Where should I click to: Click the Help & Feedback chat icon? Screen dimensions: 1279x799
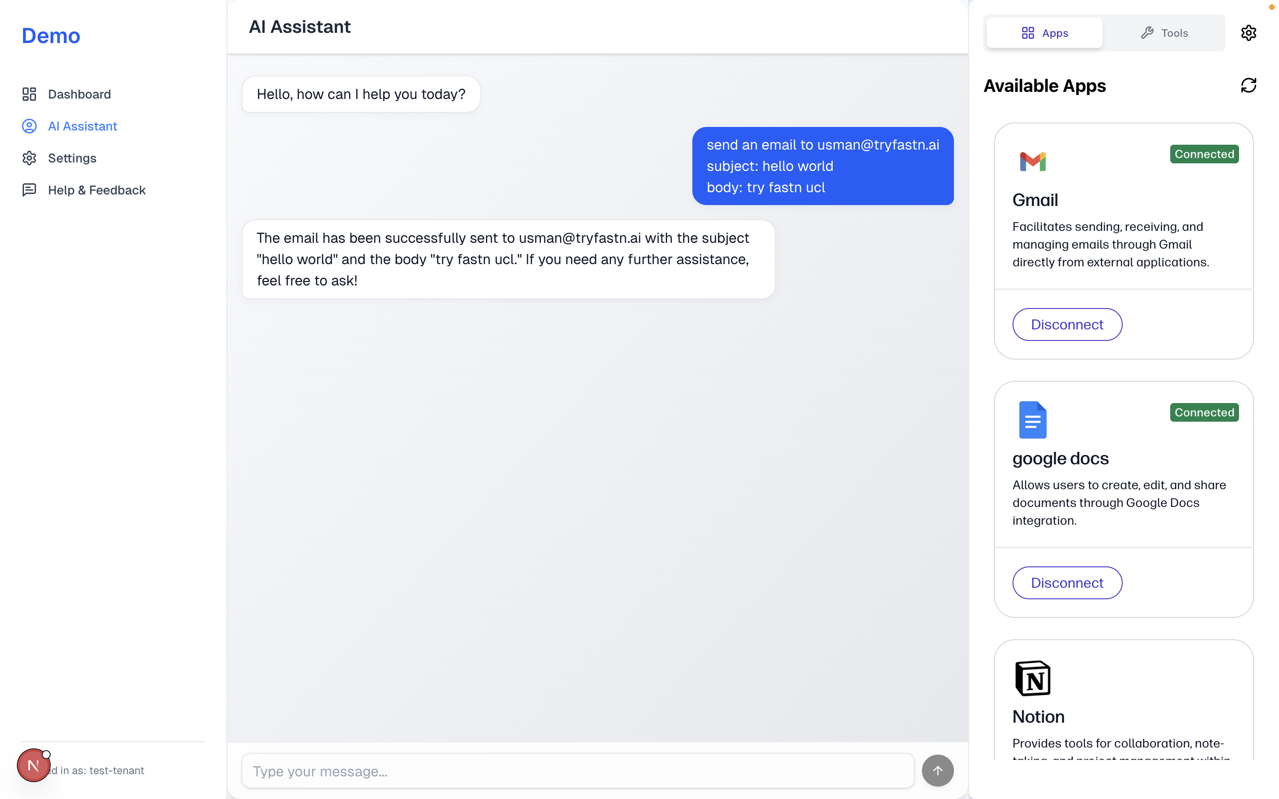click(29, 190)
